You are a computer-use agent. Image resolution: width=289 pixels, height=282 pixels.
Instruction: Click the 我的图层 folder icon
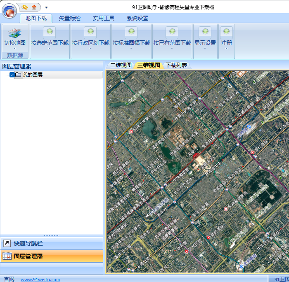18,75
